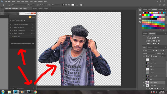Uncheck the Detail Extractor filter
This screenshot has width=167, height=94.
pyautogui.click(x=12, y=31)
